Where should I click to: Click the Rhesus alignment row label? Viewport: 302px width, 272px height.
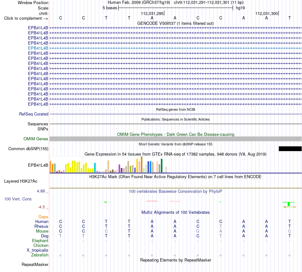pos(41,226)
